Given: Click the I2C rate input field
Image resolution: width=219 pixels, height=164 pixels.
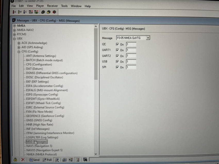Looking at the screenshot, I should pyautogui.click(x=131, y=44).
